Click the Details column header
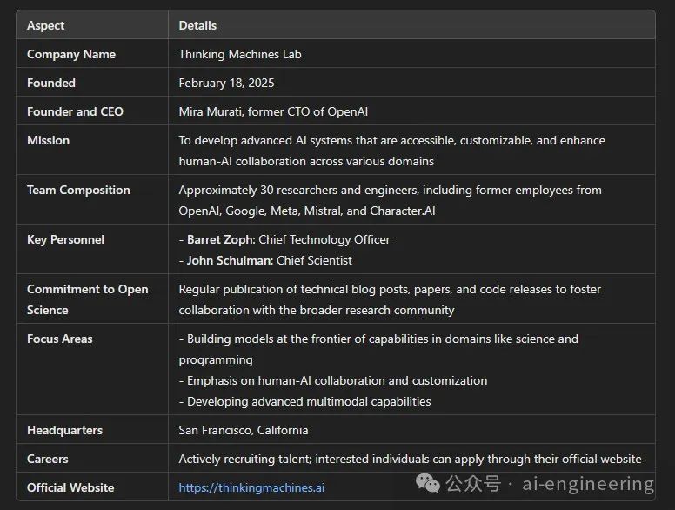 [x=197, y=25]
